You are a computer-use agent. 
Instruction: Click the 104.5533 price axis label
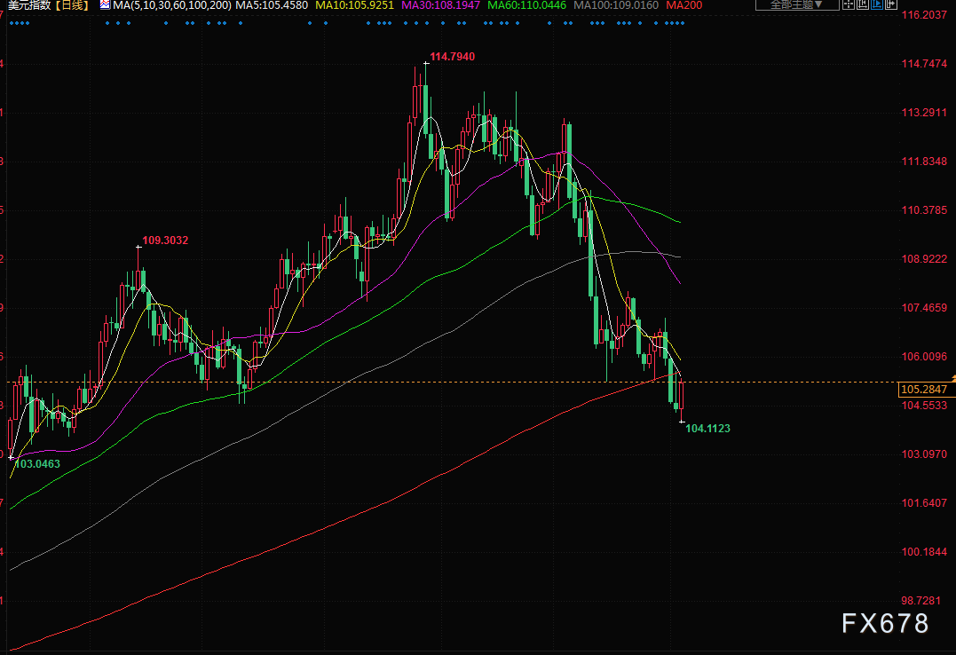[x=924, y=405]
